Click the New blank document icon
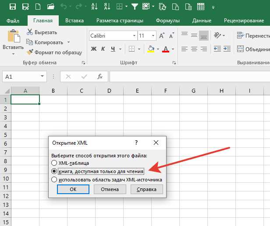The image size is (270, 226). pos(38,7)
